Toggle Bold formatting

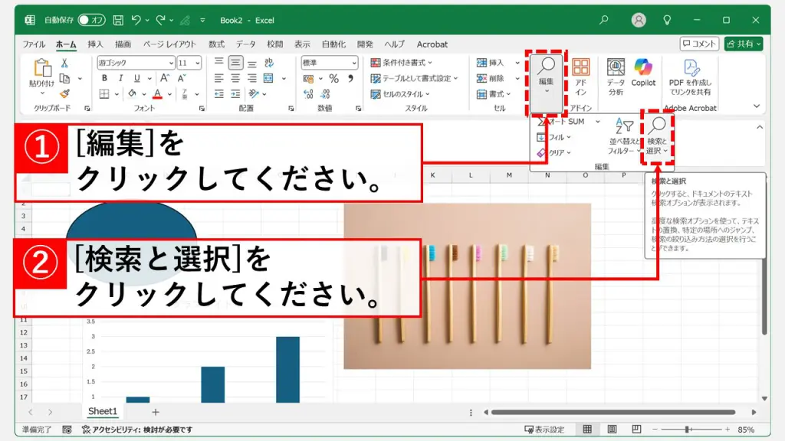click(103, 78)
